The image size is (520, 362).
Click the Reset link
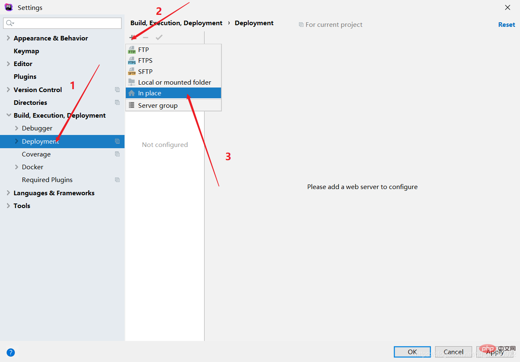coord(506,25)
